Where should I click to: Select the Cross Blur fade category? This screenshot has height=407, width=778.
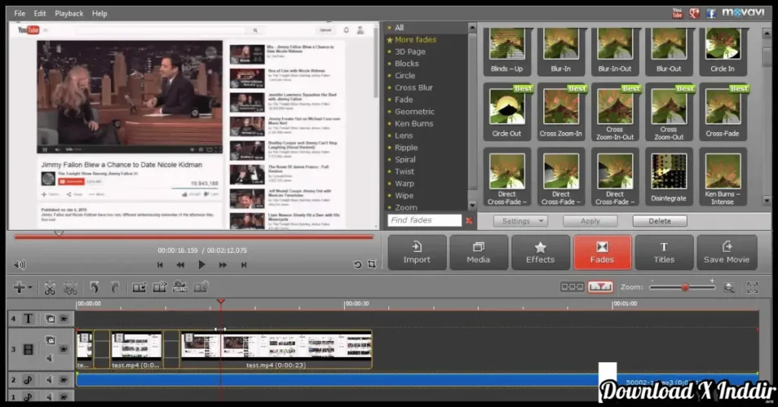click(414, 88)
